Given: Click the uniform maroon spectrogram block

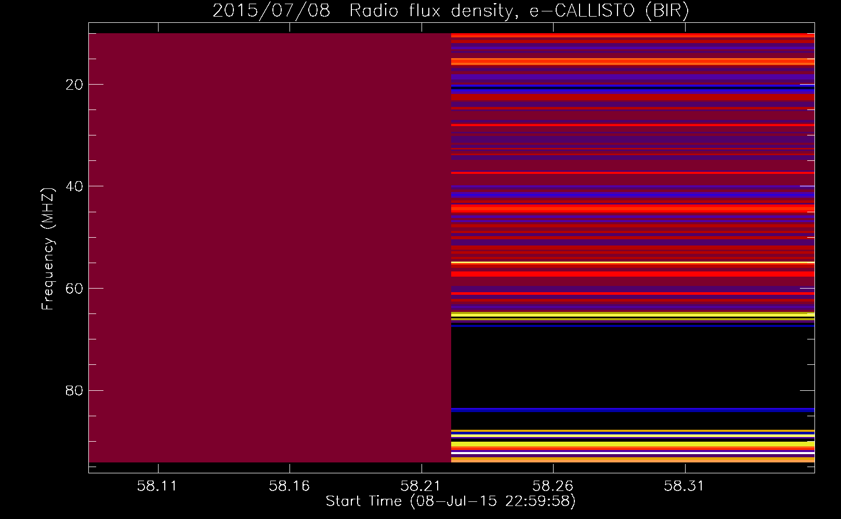Looking at the screenshot, I should coord(270,248).
